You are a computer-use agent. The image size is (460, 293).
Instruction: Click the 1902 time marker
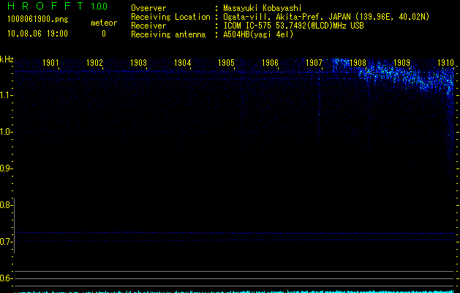pyautogui.click(x=94, y=62)
